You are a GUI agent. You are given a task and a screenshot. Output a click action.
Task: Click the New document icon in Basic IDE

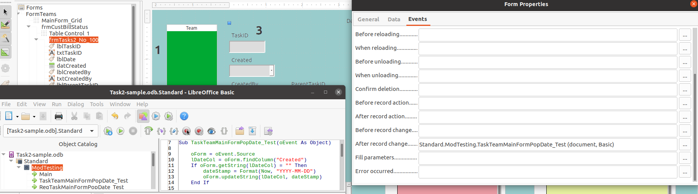pyautogui.click(x=9, y=116)
